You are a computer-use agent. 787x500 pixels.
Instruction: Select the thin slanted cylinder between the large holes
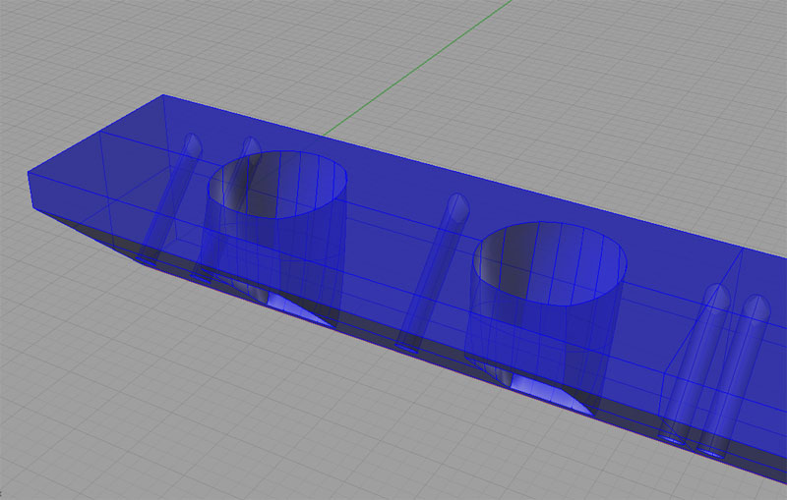coord(433,273)
